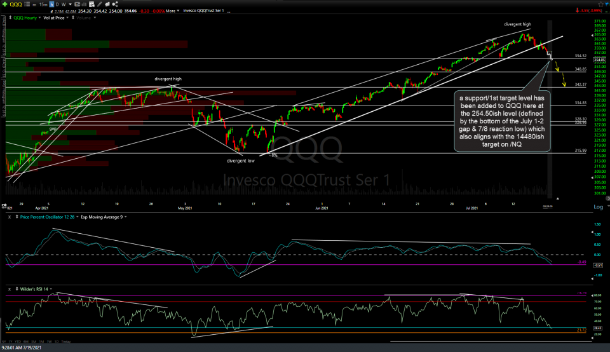Click the May 2021 date label
The image size is (610, 352).
point(185,208)
